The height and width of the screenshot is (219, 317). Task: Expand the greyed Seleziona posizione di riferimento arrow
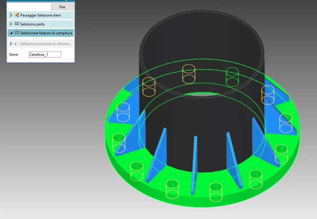click(x=11, y=44)
